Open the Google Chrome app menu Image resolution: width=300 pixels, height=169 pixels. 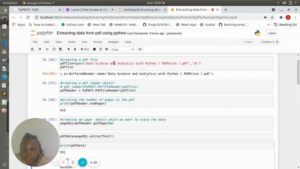pyautogui.click(x=38, y=3)
